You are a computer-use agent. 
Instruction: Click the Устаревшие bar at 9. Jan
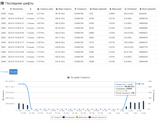[143, 105]
